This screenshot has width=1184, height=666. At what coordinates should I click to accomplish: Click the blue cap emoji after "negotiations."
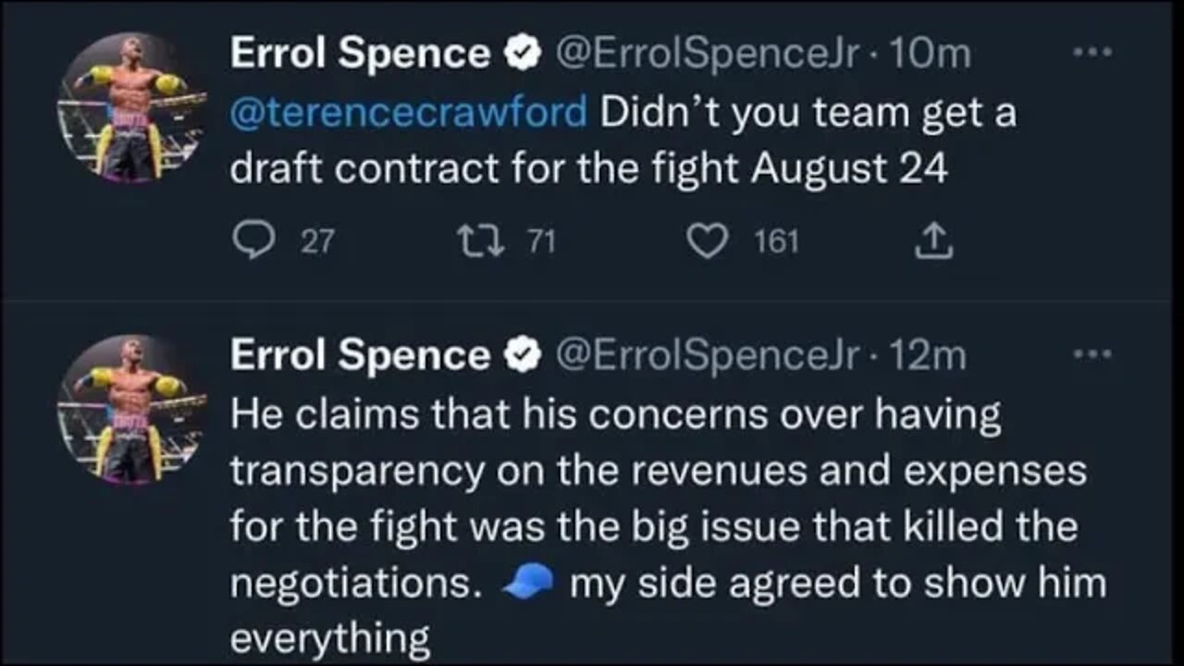(530, 584)
